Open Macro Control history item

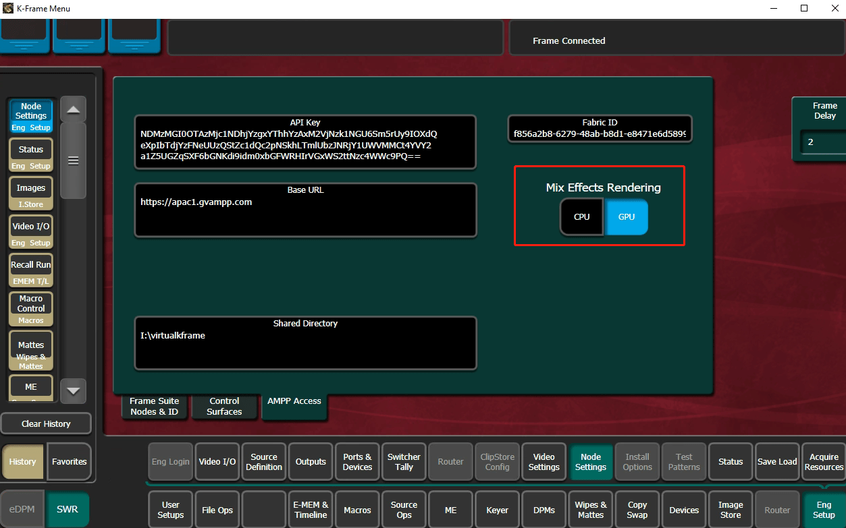(31, 309)
